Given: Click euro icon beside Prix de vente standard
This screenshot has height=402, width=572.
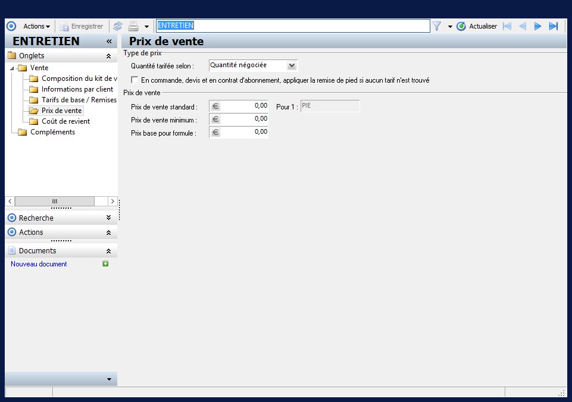Looking at the screenshot, I should (x=215, y=106).
